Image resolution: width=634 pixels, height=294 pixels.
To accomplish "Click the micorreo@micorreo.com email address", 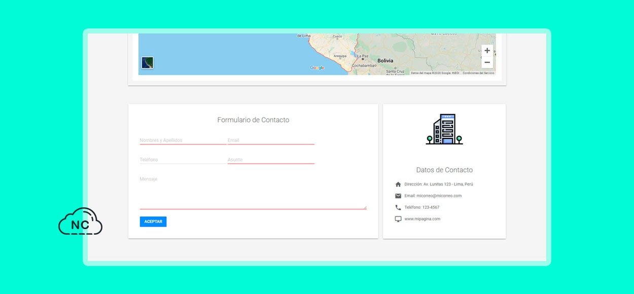I will click(x=439, y=196).
